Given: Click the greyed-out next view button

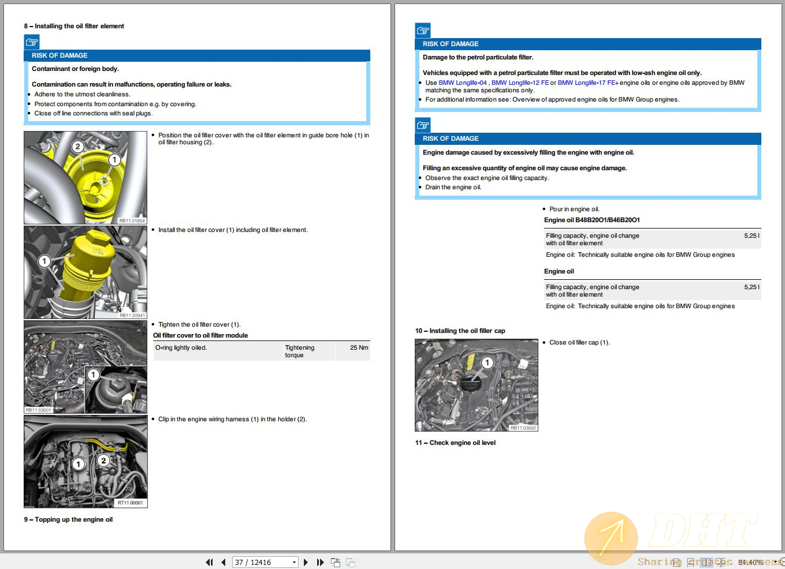Looking at the screenshot, I should point(350,562).
